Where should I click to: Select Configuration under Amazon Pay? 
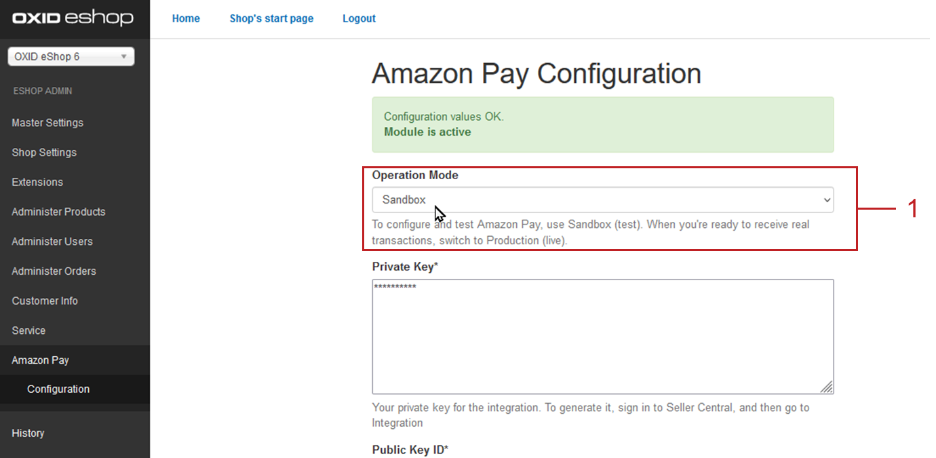click(x=58, y=389)
